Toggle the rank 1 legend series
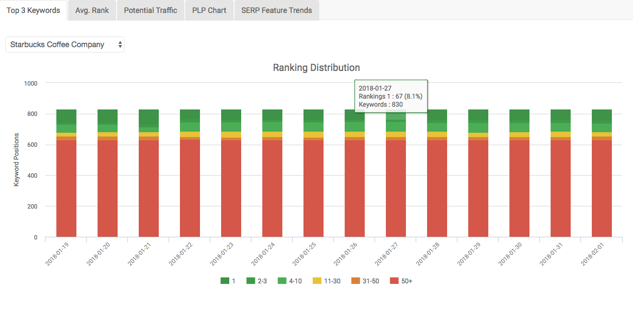Screen dimensions: 633x311 (x=230, y=281)
